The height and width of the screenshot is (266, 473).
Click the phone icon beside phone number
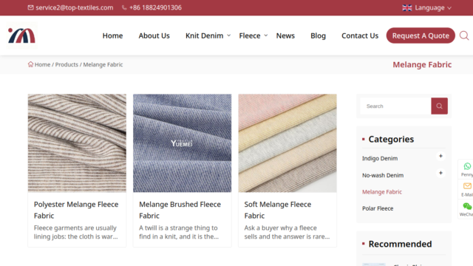(x=124, y=7)
